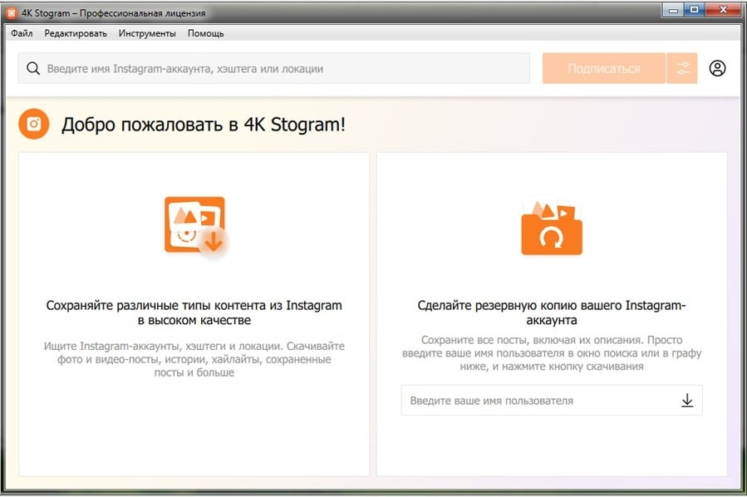This screenshot has width=747, height=497.
Task: Click the content download illustration icon
Action: tap(195, 227)
